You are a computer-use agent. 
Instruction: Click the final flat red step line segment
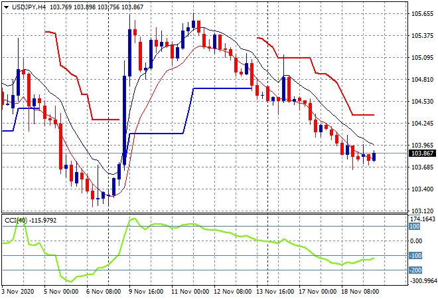362,115
